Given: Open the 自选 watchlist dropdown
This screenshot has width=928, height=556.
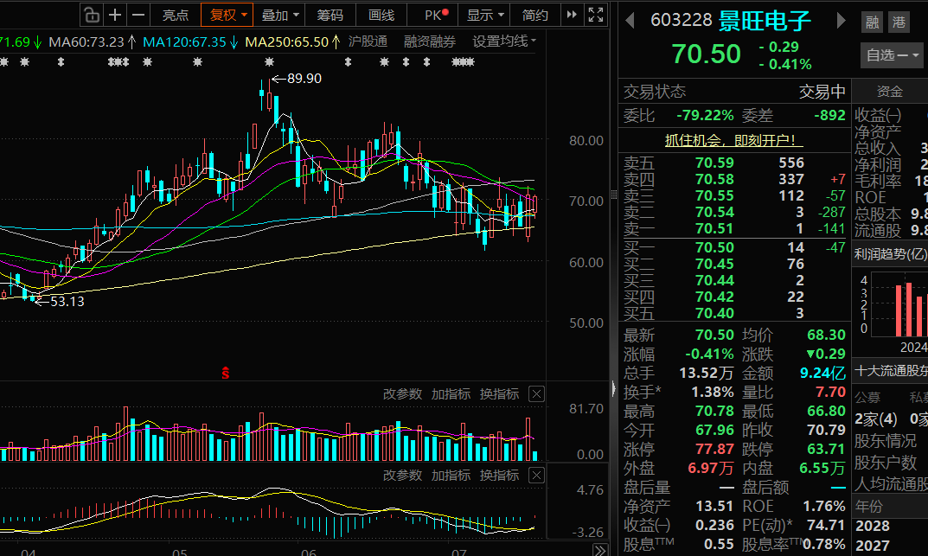Looking at the screenshot, I should [892, 55].
